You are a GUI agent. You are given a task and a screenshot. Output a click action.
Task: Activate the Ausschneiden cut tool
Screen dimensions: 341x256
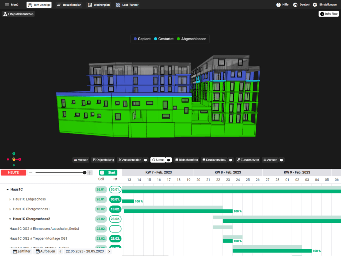130,160
